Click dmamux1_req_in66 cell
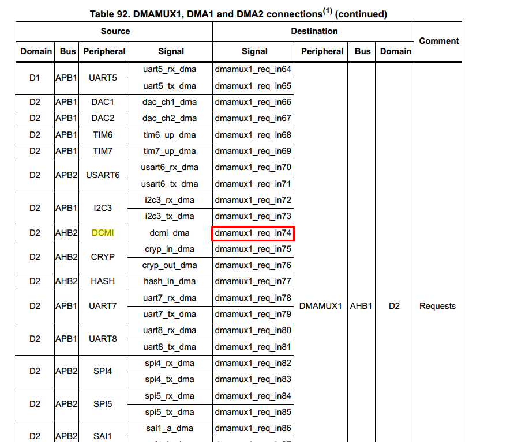 pos(253,102)
